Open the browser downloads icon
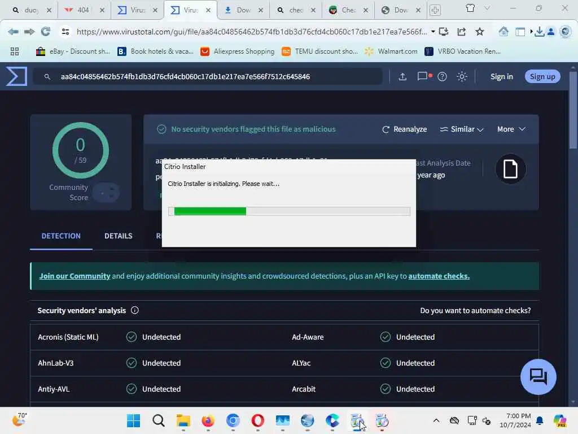This screenshot has width=578, height=434. coord(539,32)
